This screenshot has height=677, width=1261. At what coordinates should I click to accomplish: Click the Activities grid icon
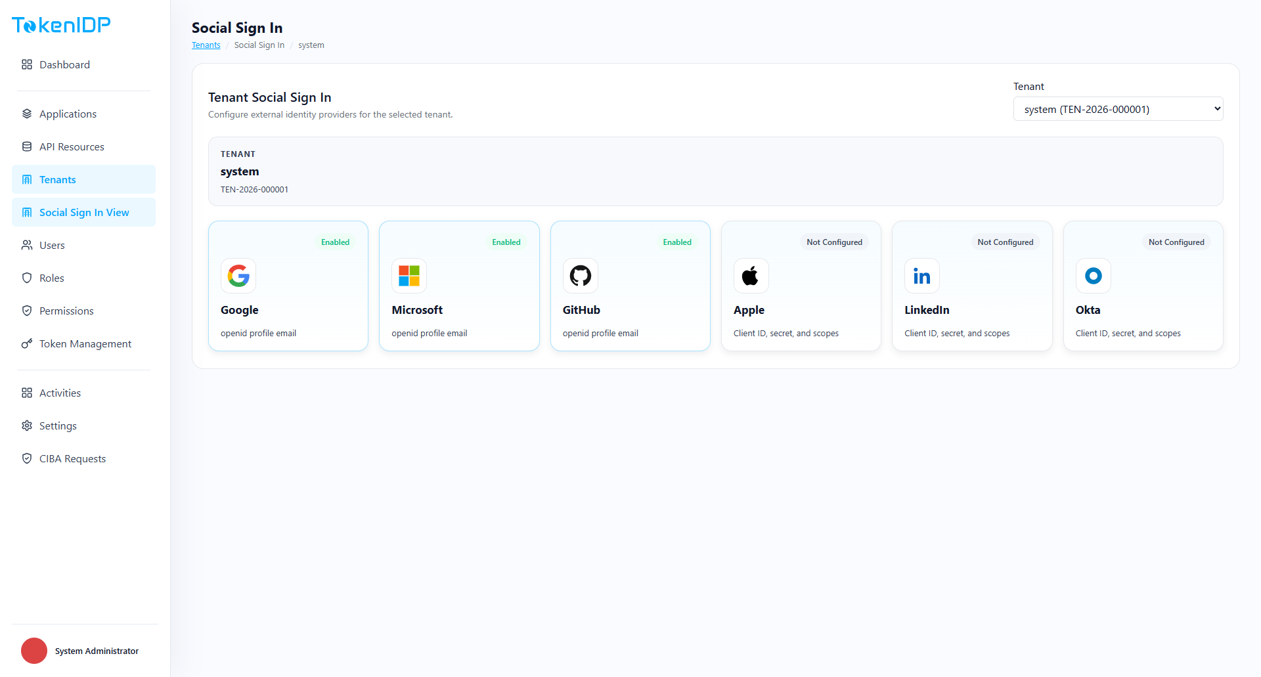tap(27, 393)
